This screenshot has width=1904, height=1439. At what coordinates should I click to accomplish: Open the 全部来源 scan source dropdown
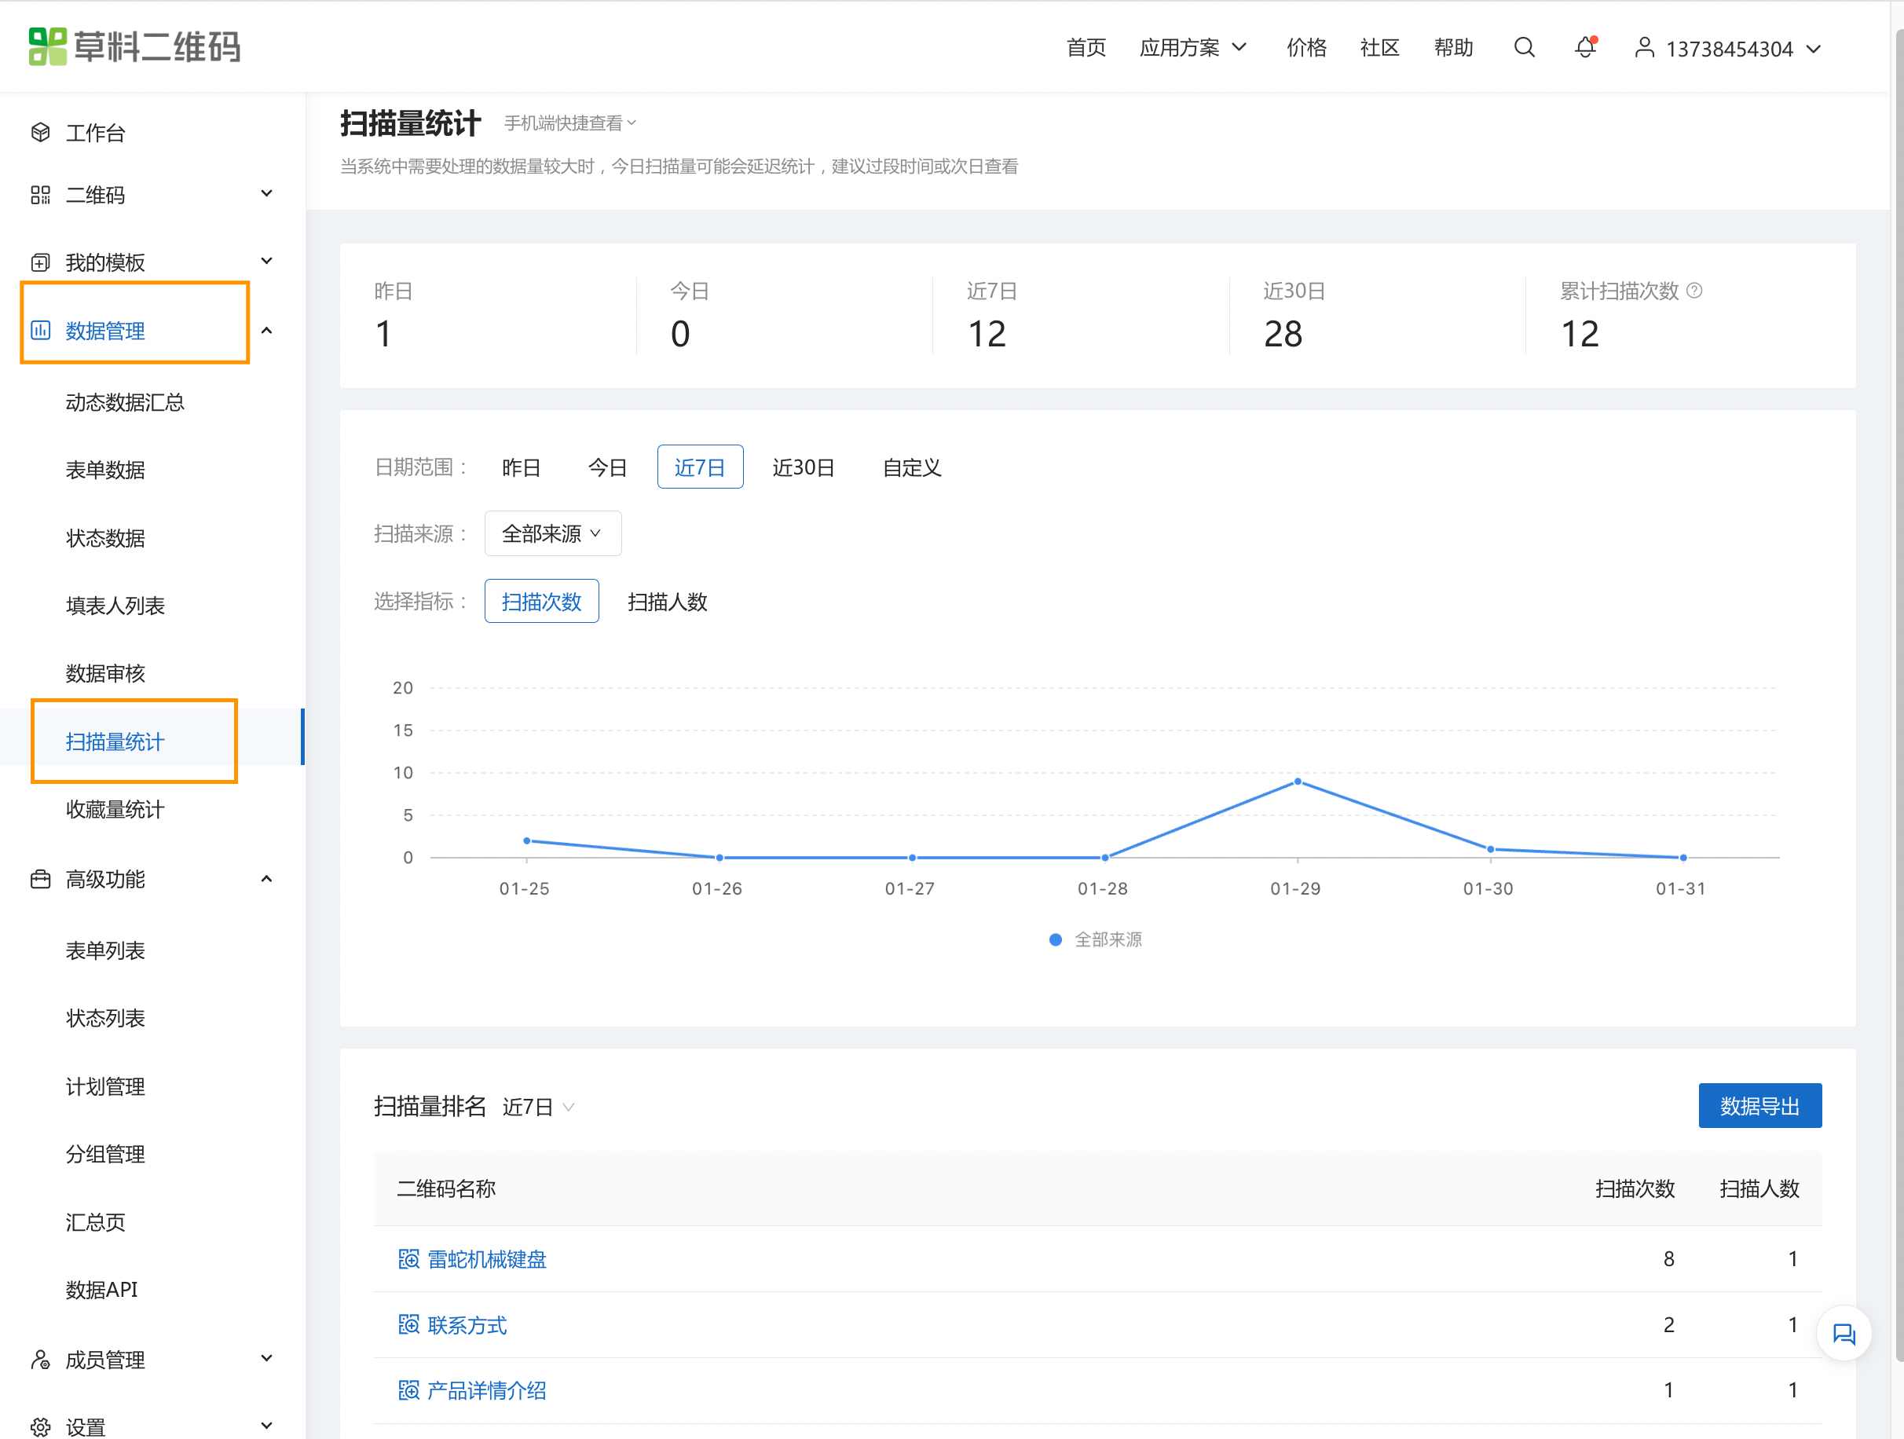click(553, 533)
